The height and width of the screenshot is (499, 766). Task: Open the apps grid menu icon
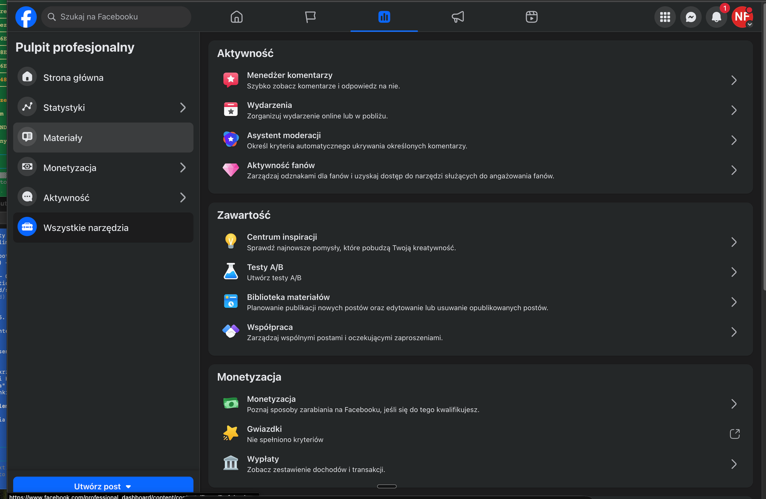pos(665,17)
